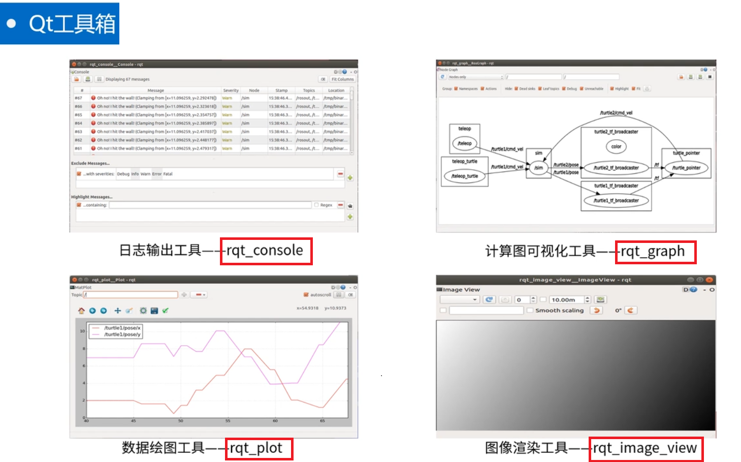The width and height of the screenshot is (741, 462).
Task: Toggle the with severities filter checkbox
Action: pyautogui.click(x=79, y=174)
